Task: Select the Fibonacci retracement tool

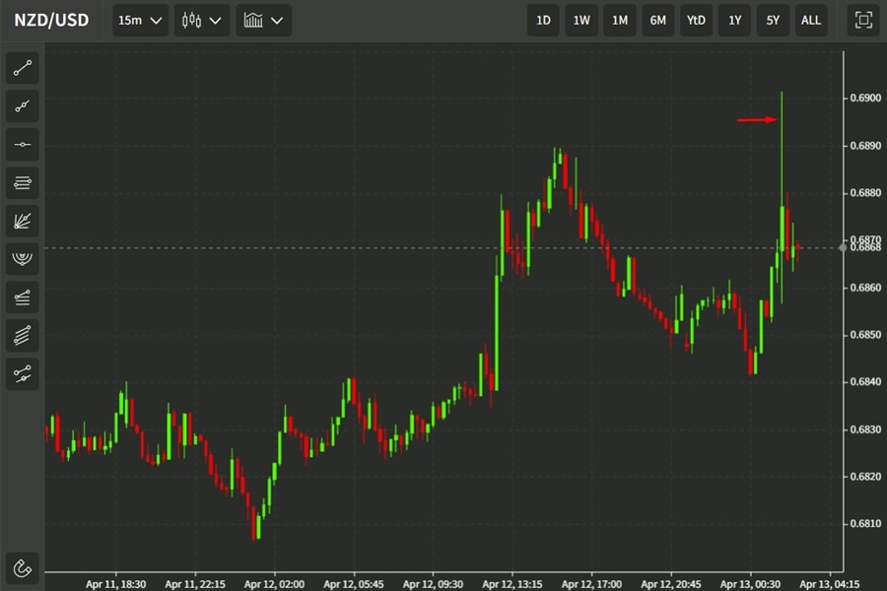Action: click(x=22, y=182)
